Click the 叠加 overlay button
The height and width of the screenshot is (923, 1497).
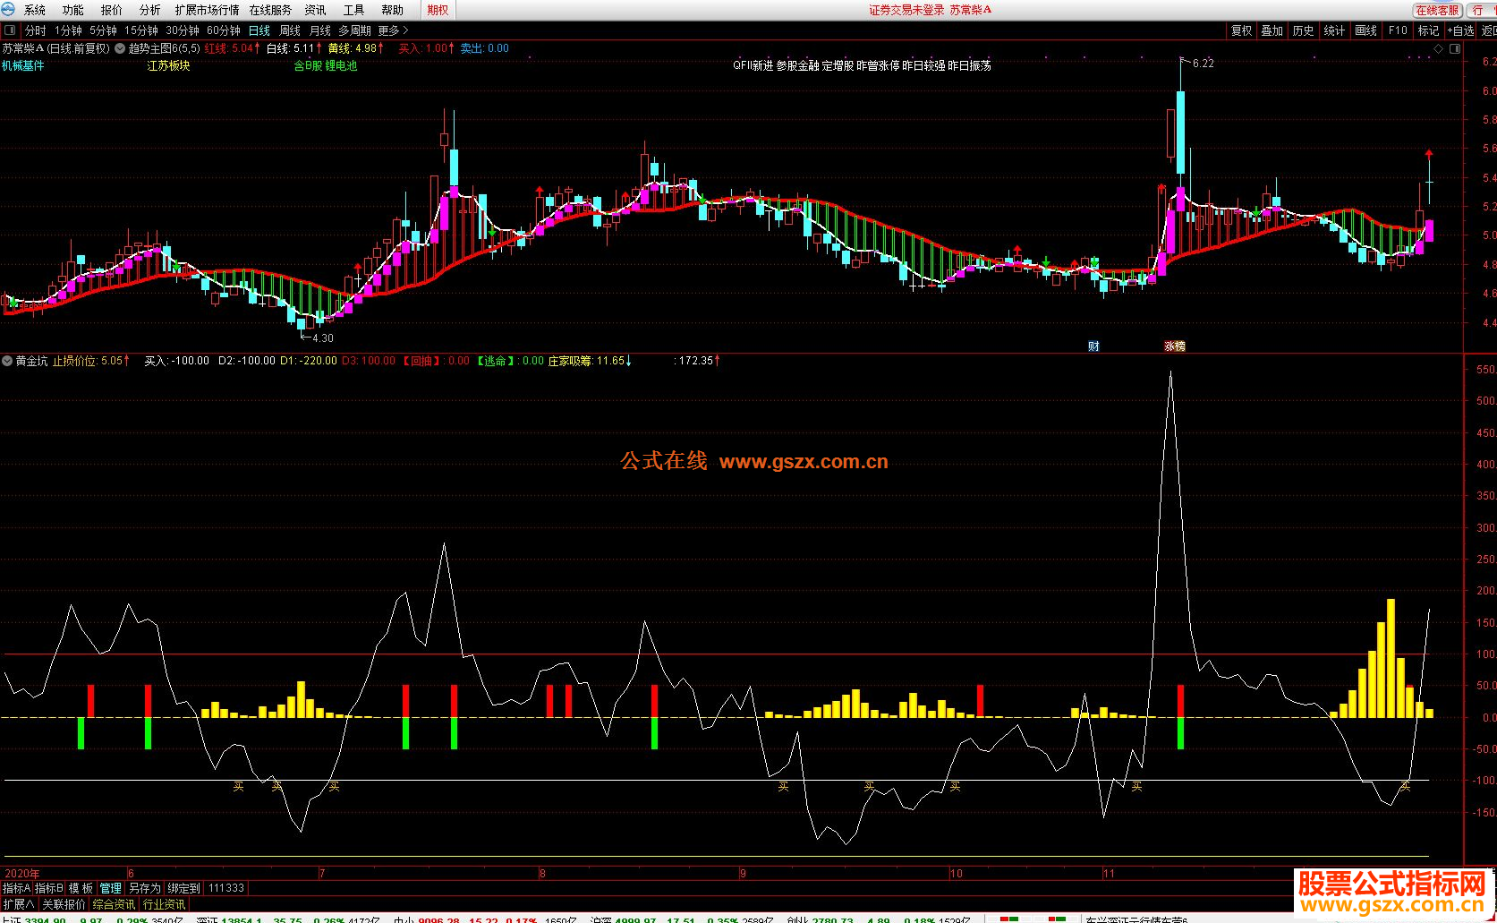[1272, 30]
